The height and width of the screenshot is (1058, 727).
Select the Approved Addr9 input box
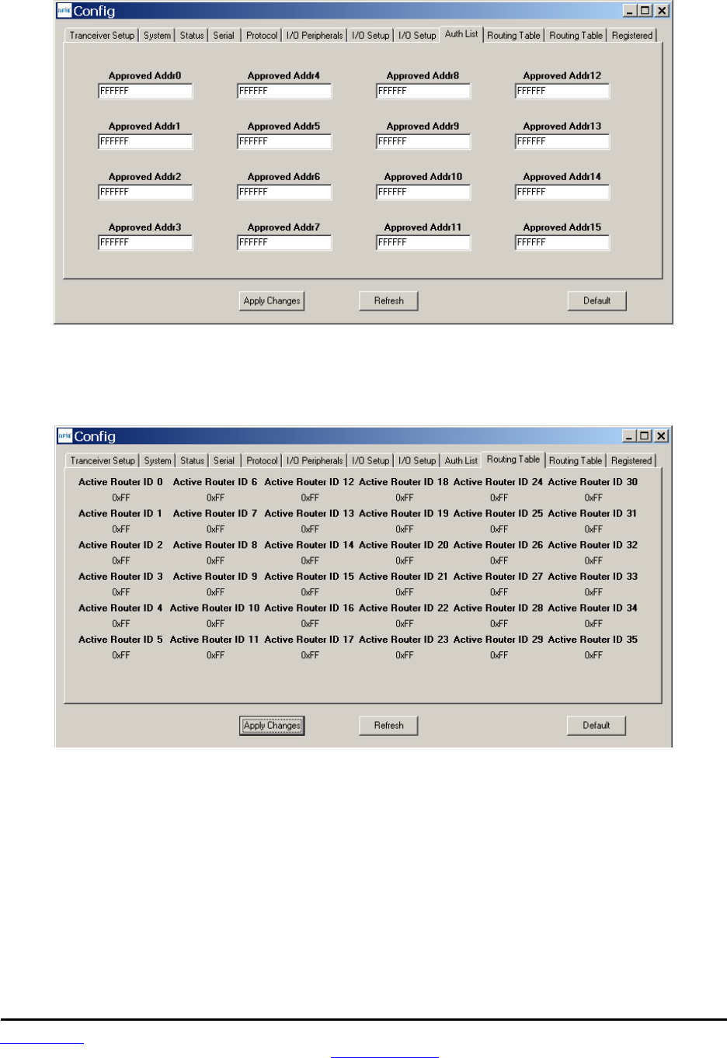pos(423,142)
